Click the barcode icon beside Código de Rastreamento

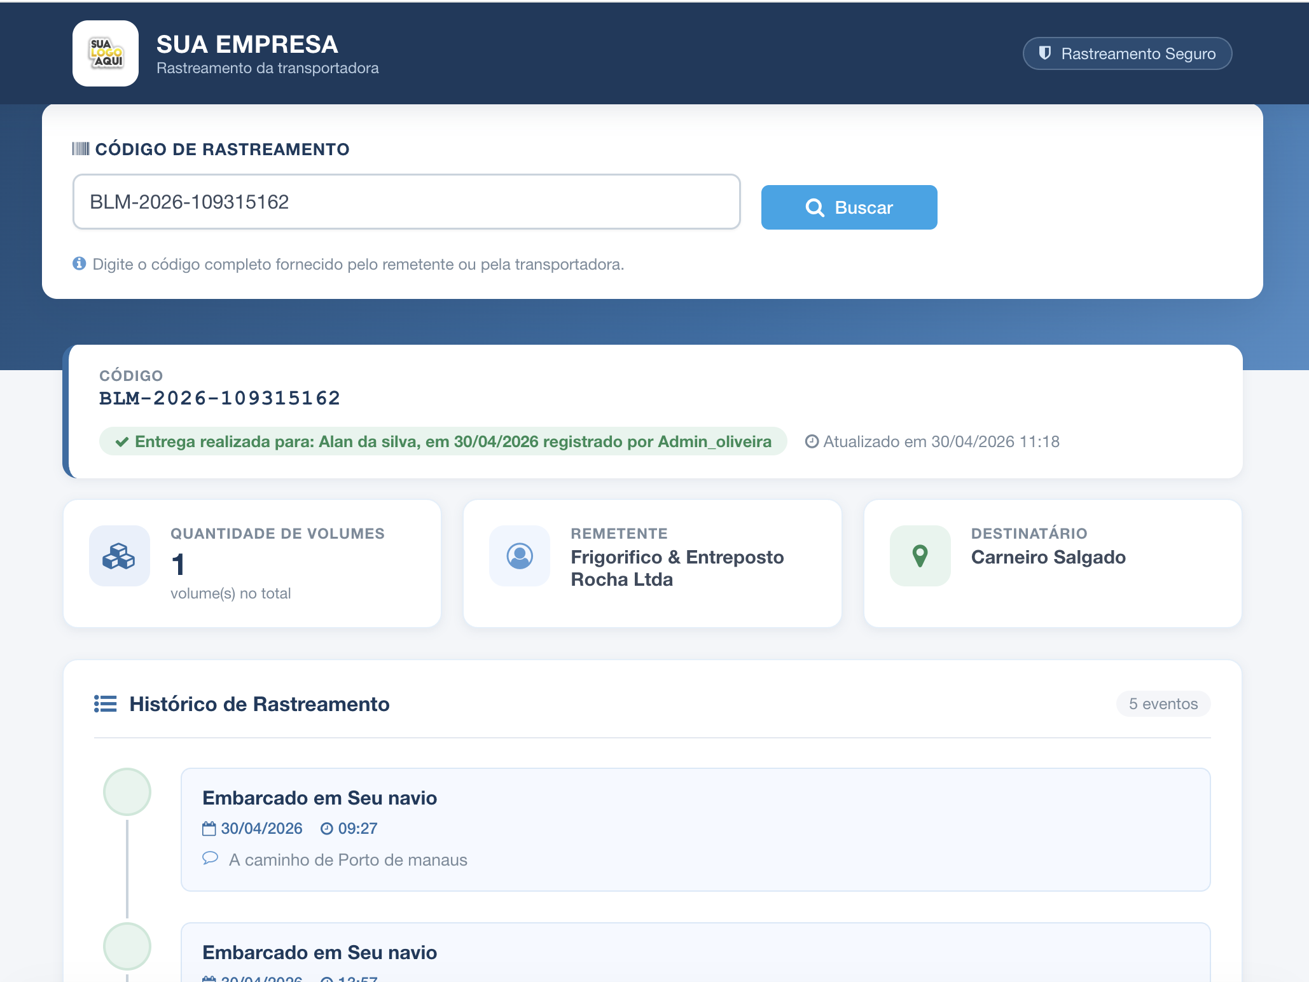coord(81,149)
